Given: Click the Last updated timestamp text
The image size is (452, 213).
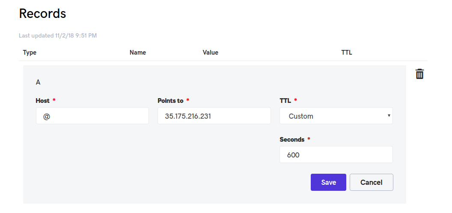Looking at the screenshot, I should [58, 36].
